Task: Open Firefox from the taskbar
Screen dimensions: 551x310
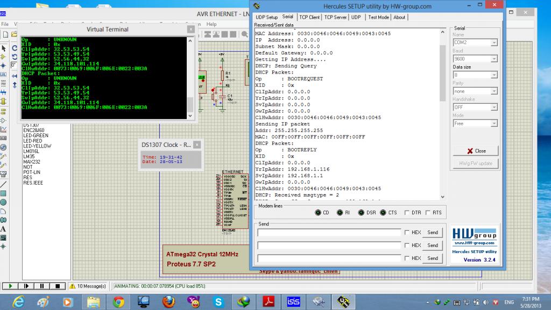Action: pyautogui.click(x=168, y=301)
